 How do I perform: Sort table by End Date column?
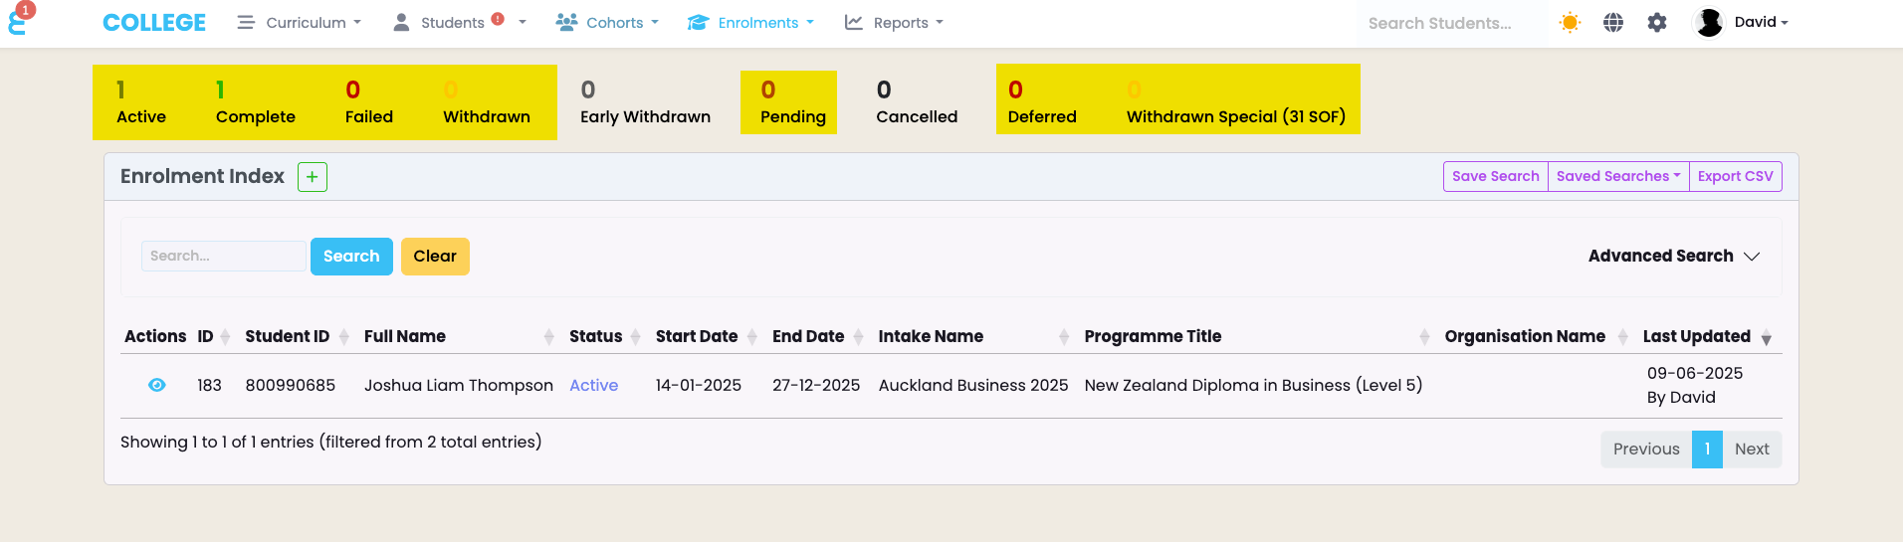pos(817,336)
